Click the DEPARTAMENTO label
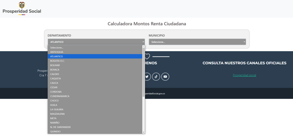 (59, 36)
